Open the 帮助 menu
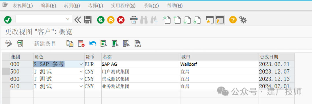The height and width of the screenshot is (104, 312). [x=175, y=6]
